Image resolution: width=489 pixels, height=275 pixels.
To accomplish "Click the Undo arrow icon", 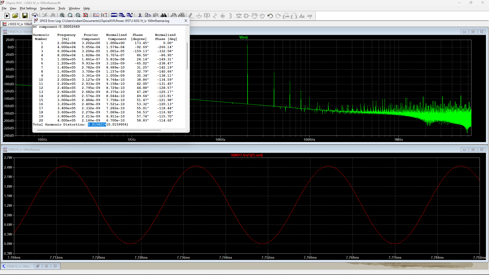I will 270,16.
